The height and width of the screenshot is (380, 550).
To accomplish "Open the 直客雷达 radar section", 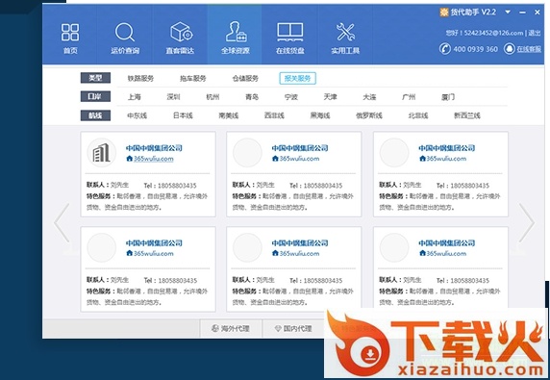I will [x=181, y=33].
